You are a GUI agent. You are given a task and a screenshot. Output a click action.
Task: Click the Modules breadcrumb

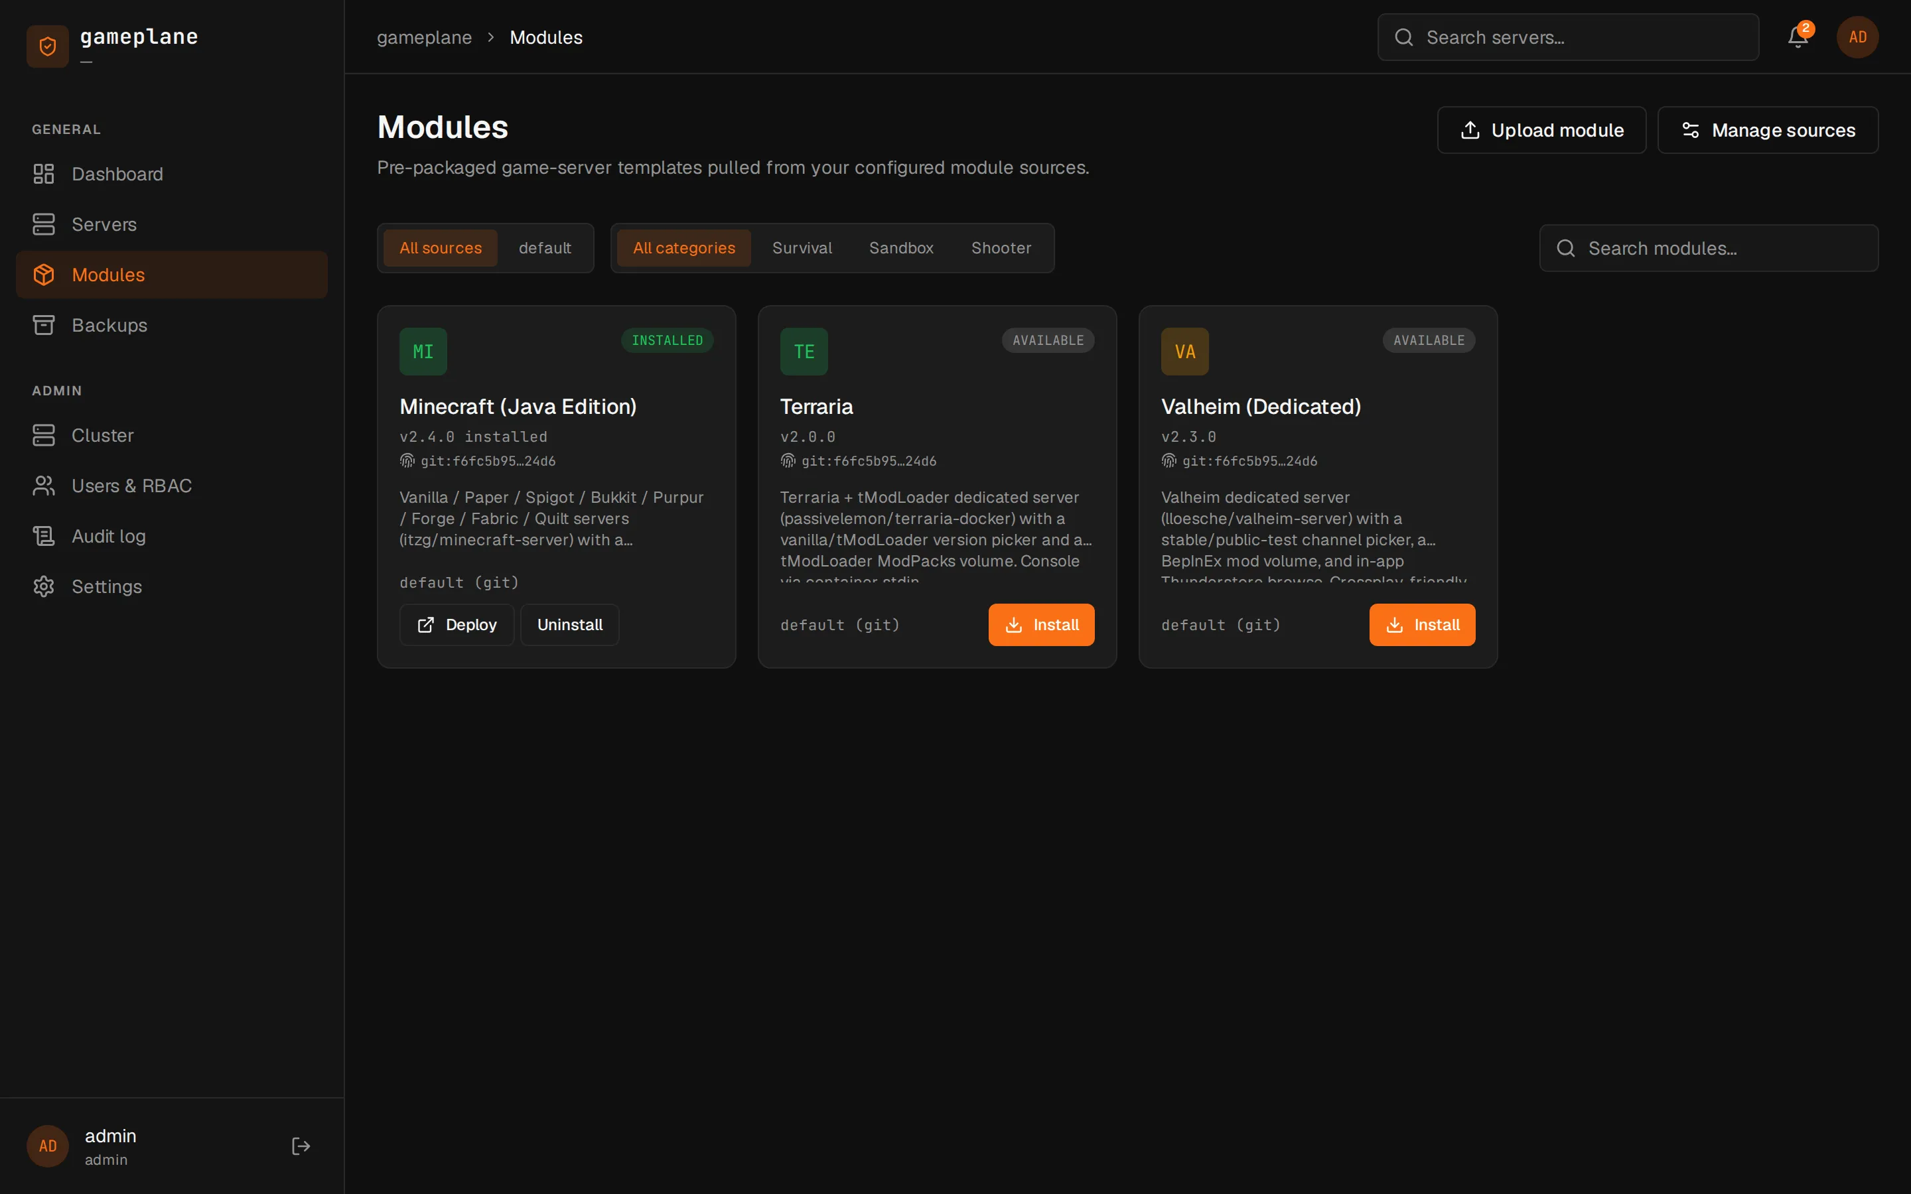coord(545,37)
